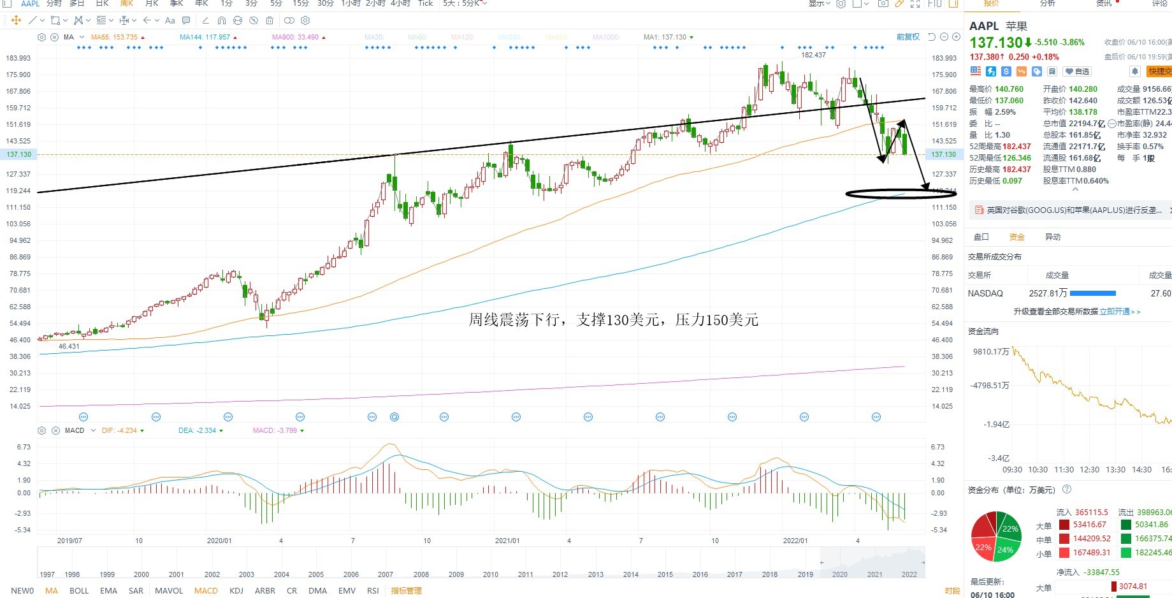Screen dimensions: 1172x598
Task: Open the line tool dropdown arrow
Action: (43, 20)
